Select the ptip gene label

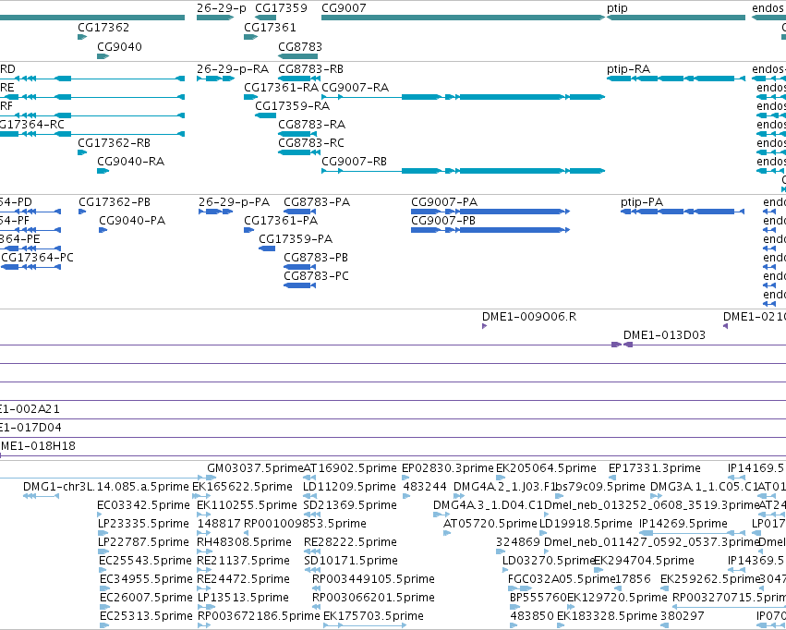pos(617,8)
